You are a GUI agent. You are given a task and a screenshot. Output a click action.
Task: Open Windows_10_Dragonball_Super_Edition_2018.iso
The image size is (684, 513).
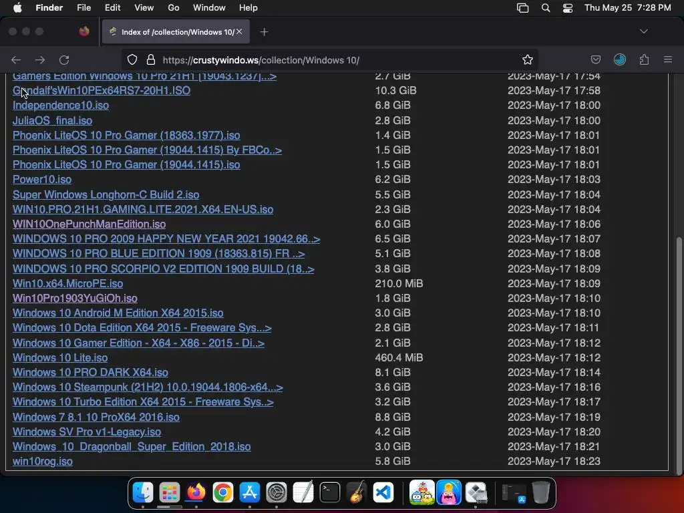[132, 447]
